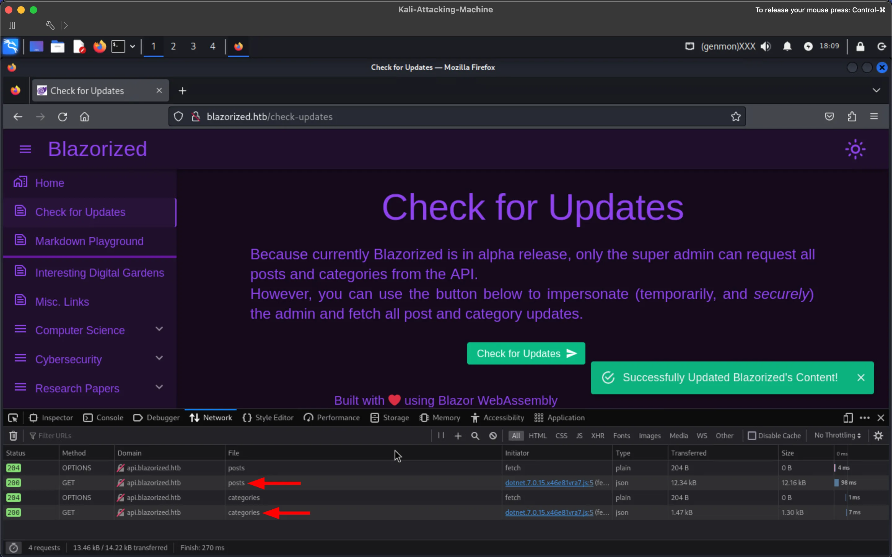Open network settings gear icon

878,436
